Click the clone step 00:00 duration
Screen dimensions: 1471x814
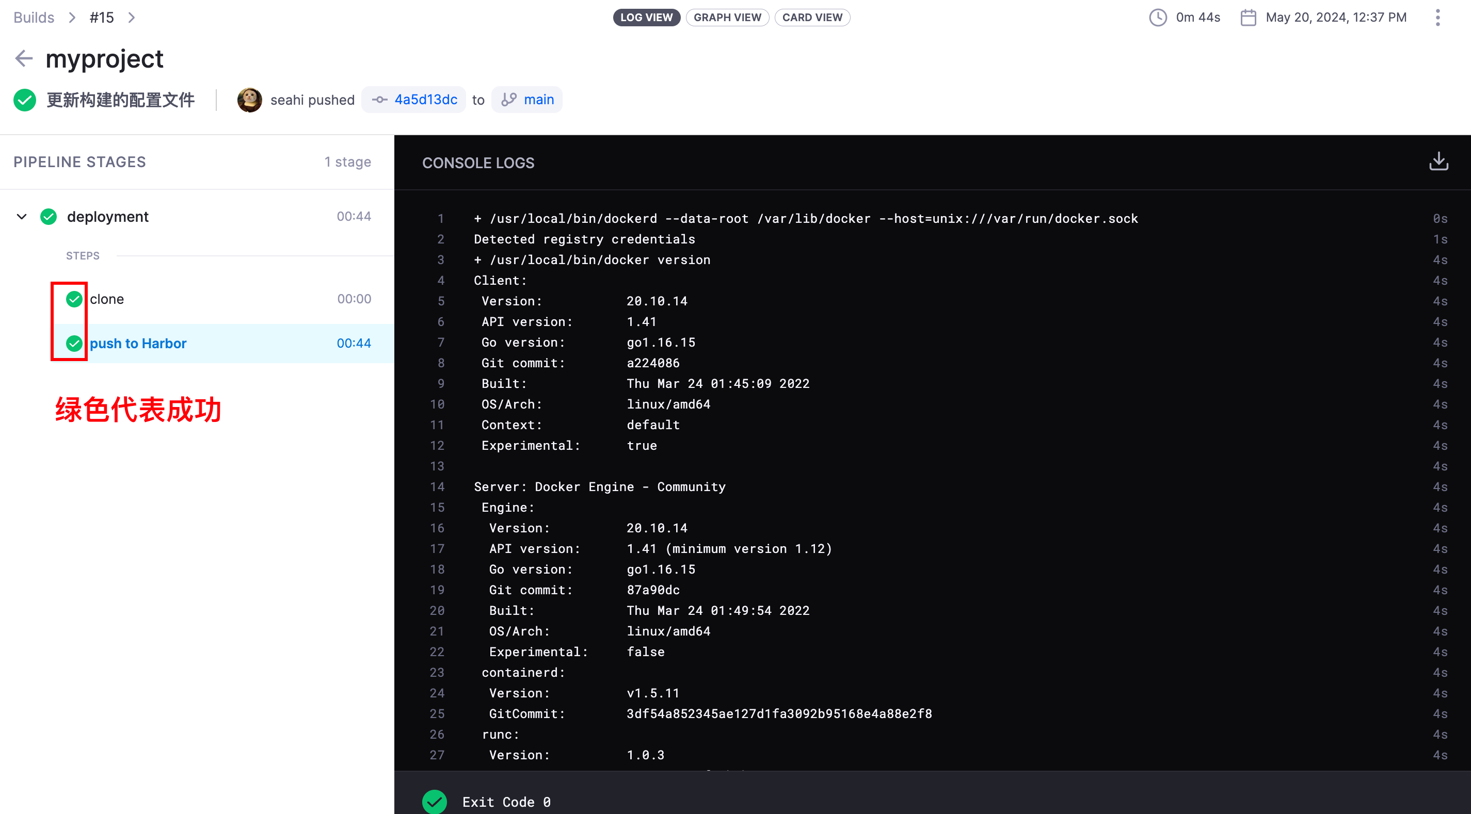354,299
